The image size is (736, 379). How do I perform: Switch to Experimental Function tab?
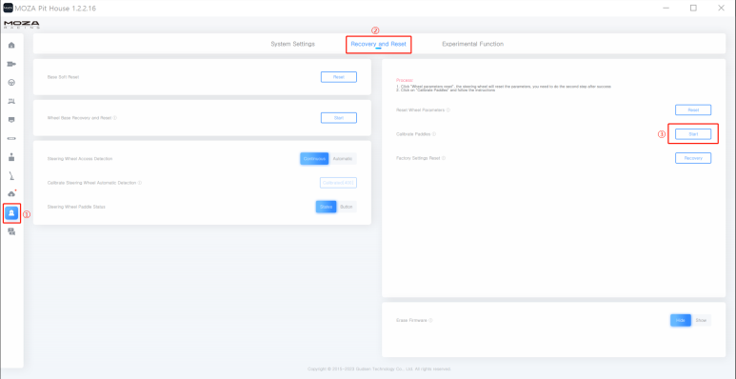click(x=472, y=44)
